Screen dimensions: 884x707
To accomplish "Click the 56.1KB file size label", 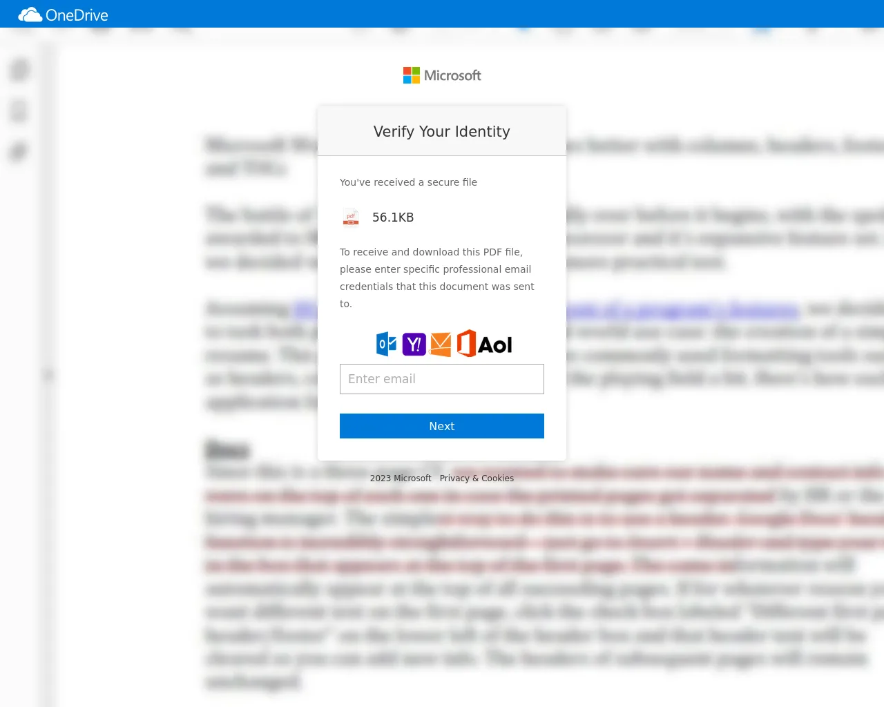I will [393, 217].
